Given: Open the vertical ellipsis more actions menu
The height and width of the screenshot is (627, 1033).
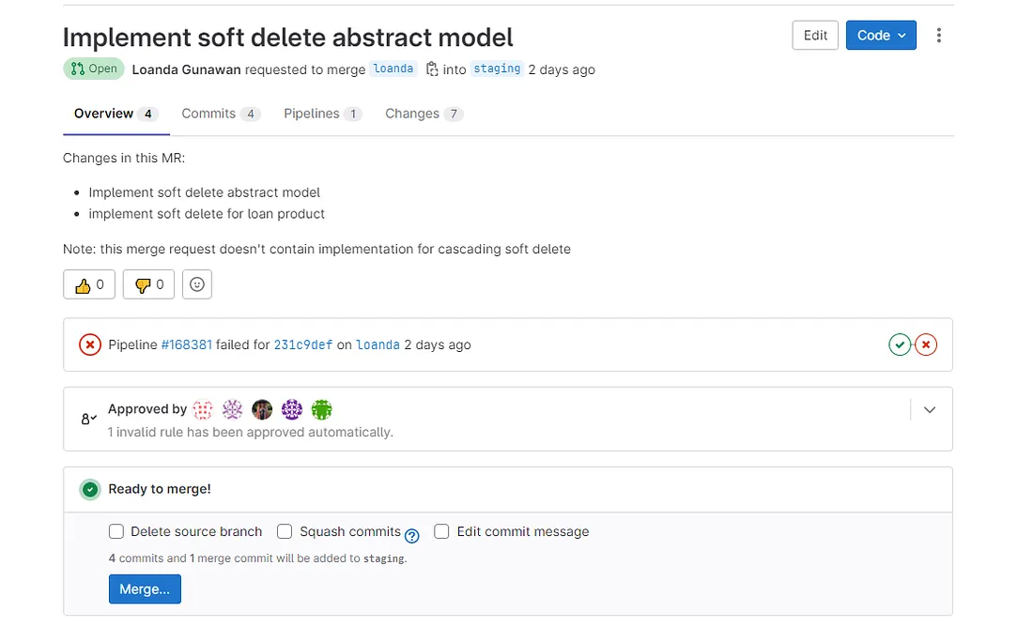Looking at the screenshot, I should (938, 36).
